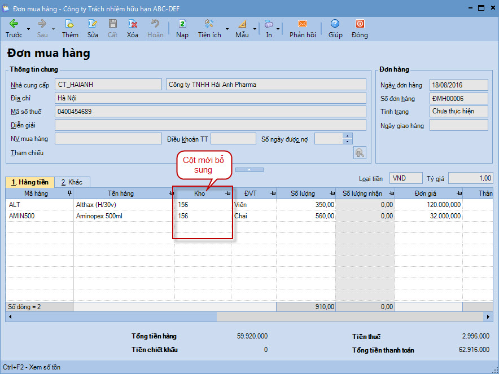Click the Sửa edit icon

coord(93,24)
